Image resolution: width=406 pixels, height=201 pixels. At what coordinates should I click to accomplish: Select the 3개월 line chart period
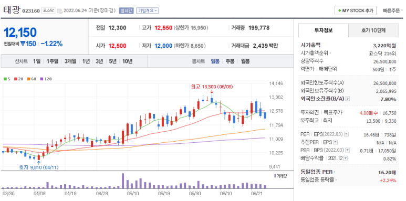(x=70, y=61)
